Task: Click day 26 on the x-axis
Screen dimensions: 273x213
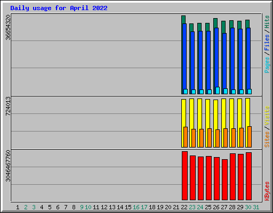Action: coord(216,207)
